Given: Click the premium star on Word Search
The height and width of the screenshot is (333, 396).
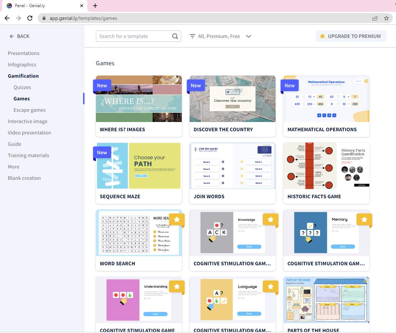Looking at the screenshot, I should (x=177, y=220).
